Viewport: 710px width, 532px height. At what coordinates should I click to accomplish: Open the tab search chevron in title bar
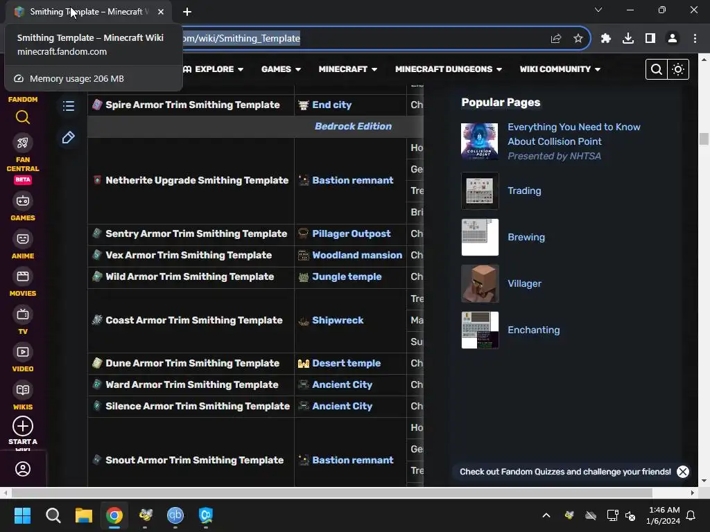pyautogui.click(x=598, y=10)
